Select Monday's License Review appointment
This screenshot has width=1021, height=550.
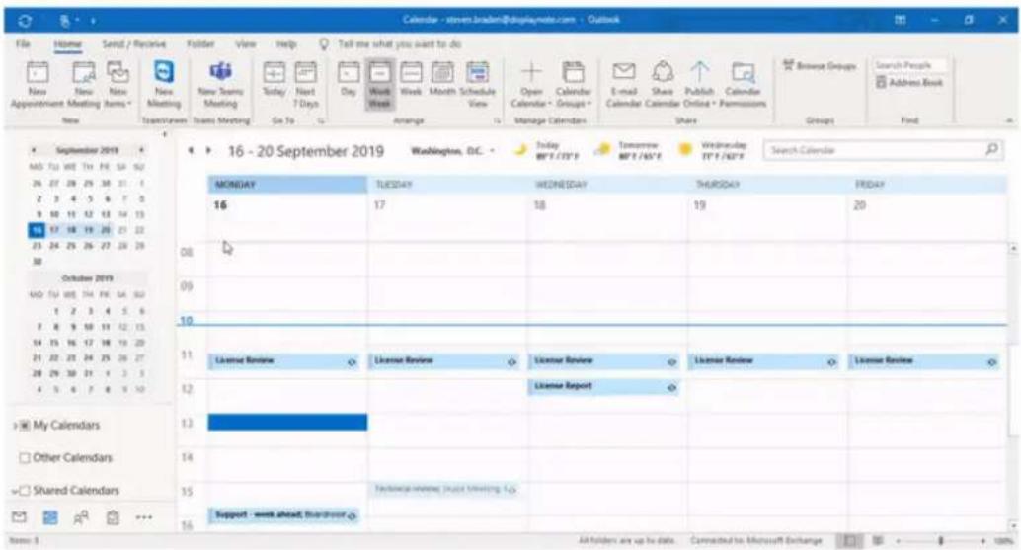click(x=284, y=361)
